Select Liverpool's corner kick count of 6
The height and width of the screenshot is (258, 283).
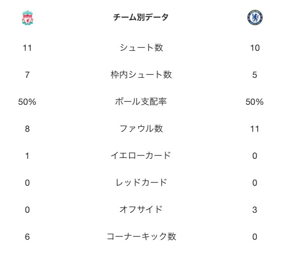pyautogui.click(x=27, y=237)
